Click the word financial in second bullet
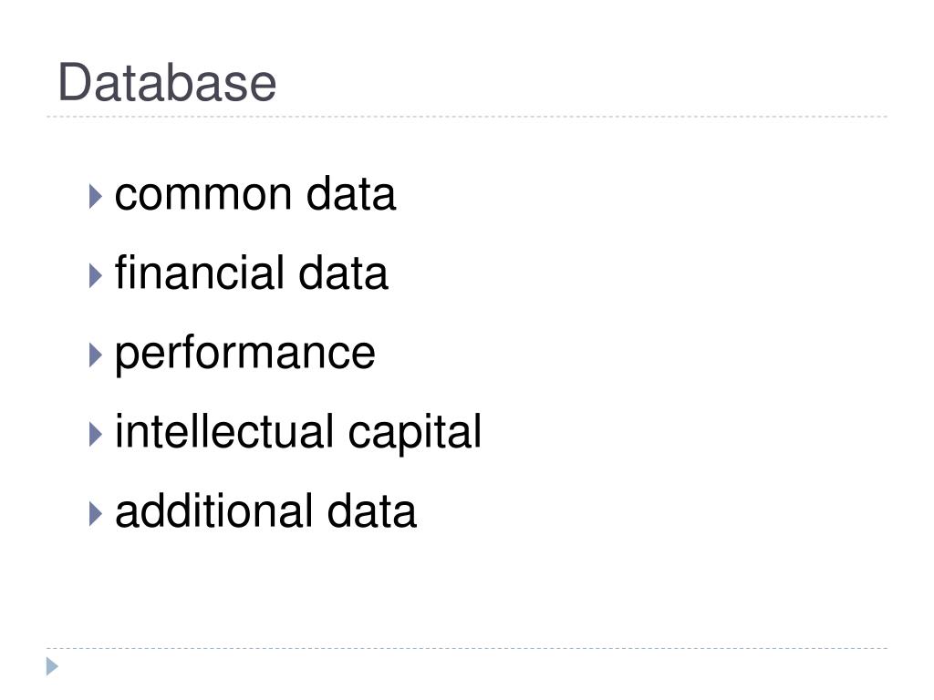 click(199, 272)
